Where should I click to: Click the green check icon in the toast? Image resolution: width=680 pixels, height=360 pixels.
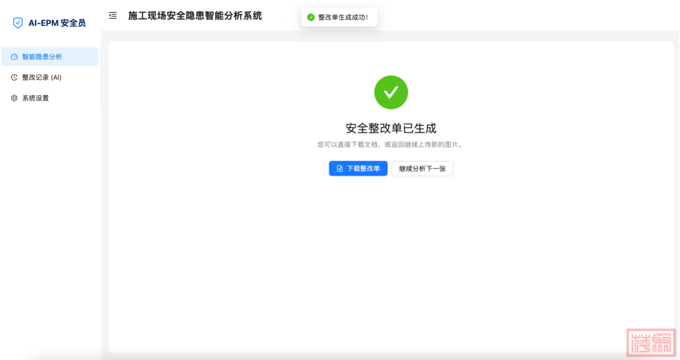click(x=310, y=17)
